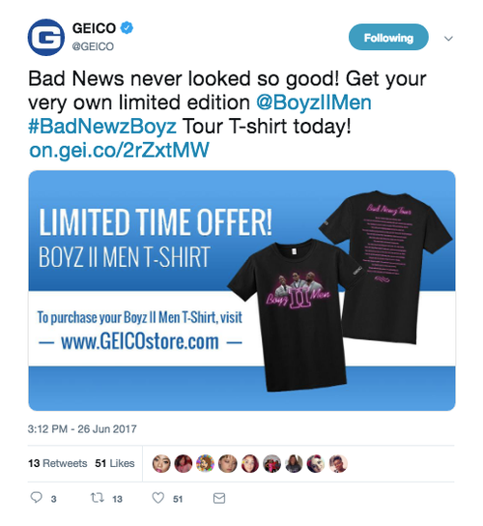Viewport: 483px width, 526px height.
Task: Click the retweet arrows icon
Action: pyautogui.click(x=98, y=498)
